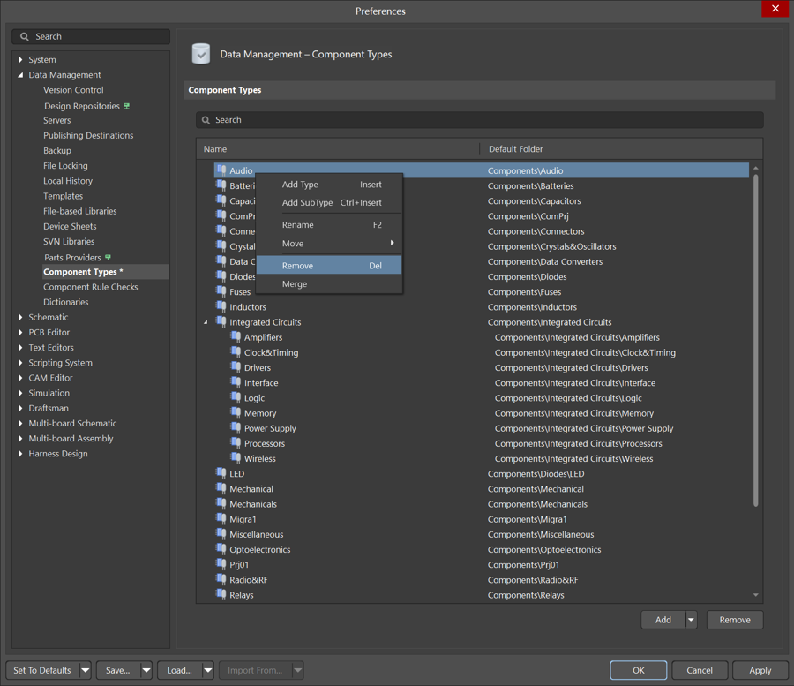Image resolution: width=794 pixels, height=686 pixels.
Task: Click the Design Repositories green server icon
Action: point(126,106)
